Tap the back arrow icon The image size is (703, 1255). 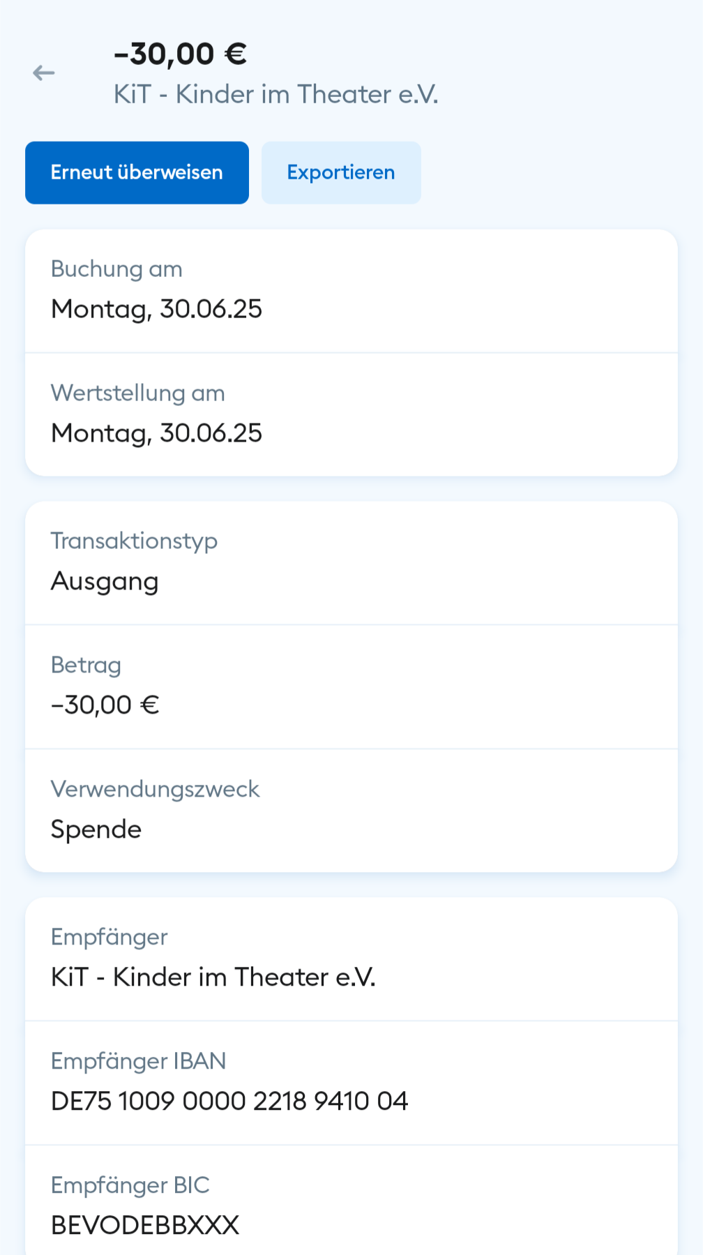tap(43, 73)
